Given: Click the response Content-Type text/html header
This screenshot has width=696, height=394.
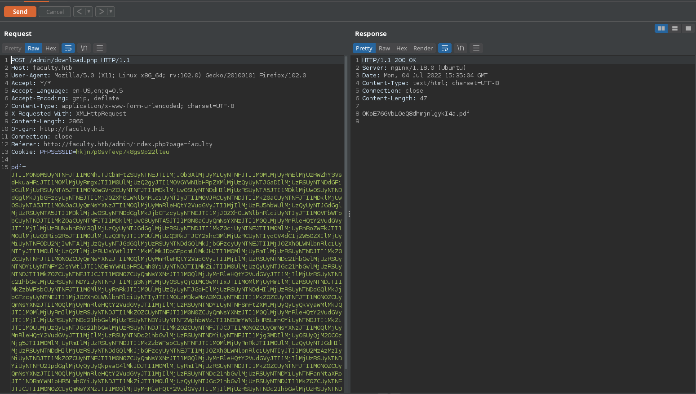Looking at the screenshot, I should pyautogui.click(x=430, y=83).
